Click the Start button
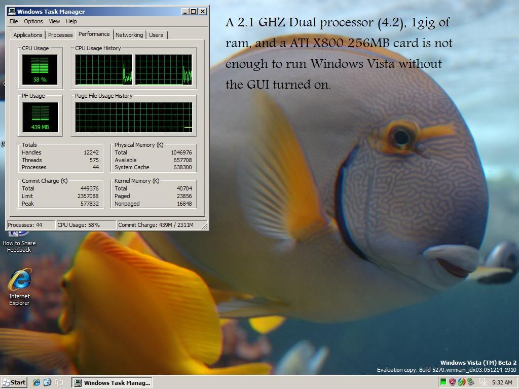The width and height of the screenshot is (519, 389). pos(14,382)
